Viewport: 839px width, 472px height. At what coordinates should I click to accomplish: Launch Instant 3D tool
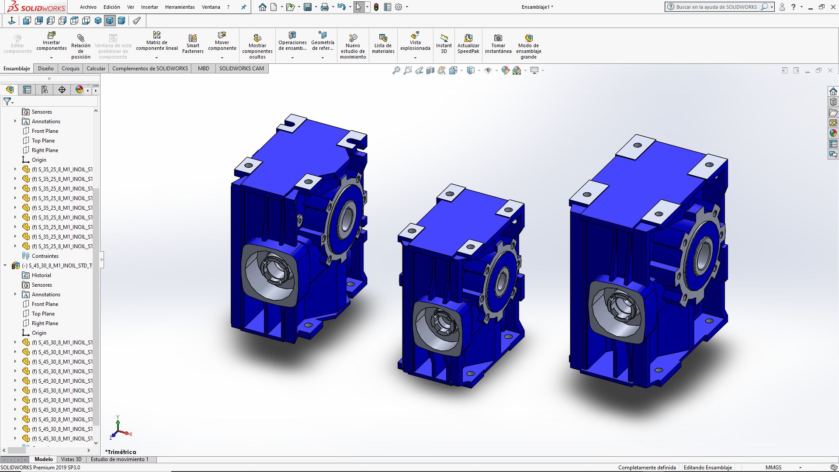coord(444,44)
